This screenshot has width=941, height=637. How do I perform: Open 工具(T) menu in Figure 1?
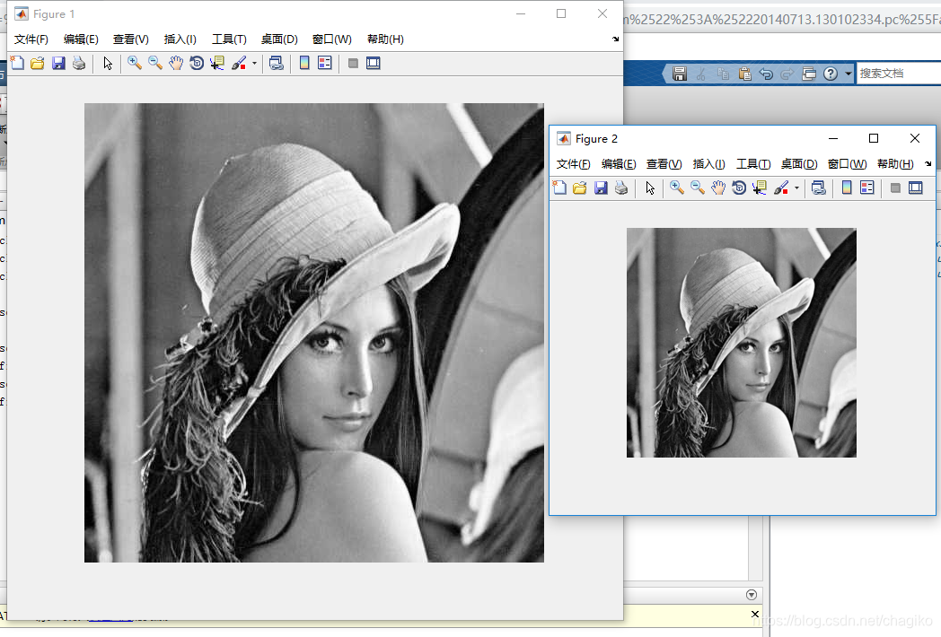click(229, 39)
